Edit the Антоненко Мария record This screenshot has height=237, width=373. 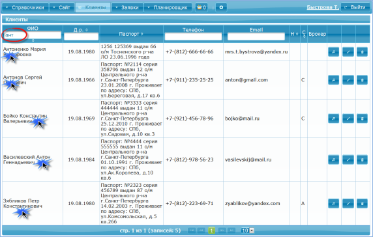pos(348,52)
